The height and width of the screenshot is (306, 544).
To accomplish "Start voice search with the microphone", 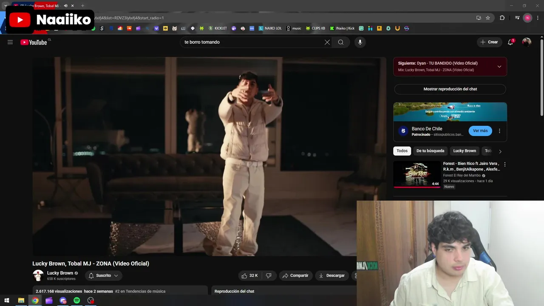I will tap(360, 42).
